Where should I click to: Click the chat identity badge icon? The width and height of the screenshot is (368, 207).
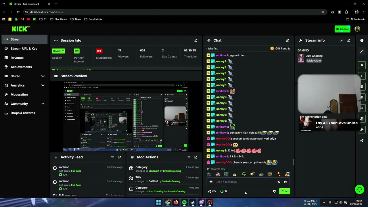pyautogui.click(x=211, y=182)
